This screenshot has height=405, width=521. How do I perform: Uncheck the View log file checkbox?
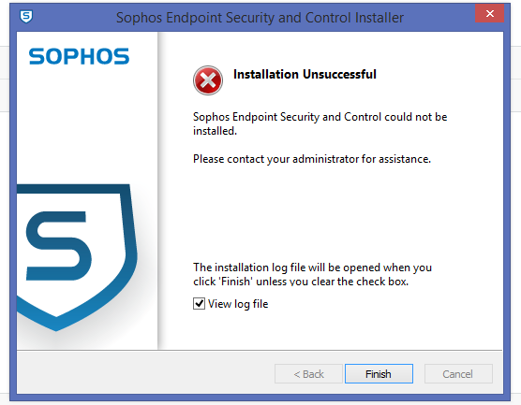(x=199, y=303)
